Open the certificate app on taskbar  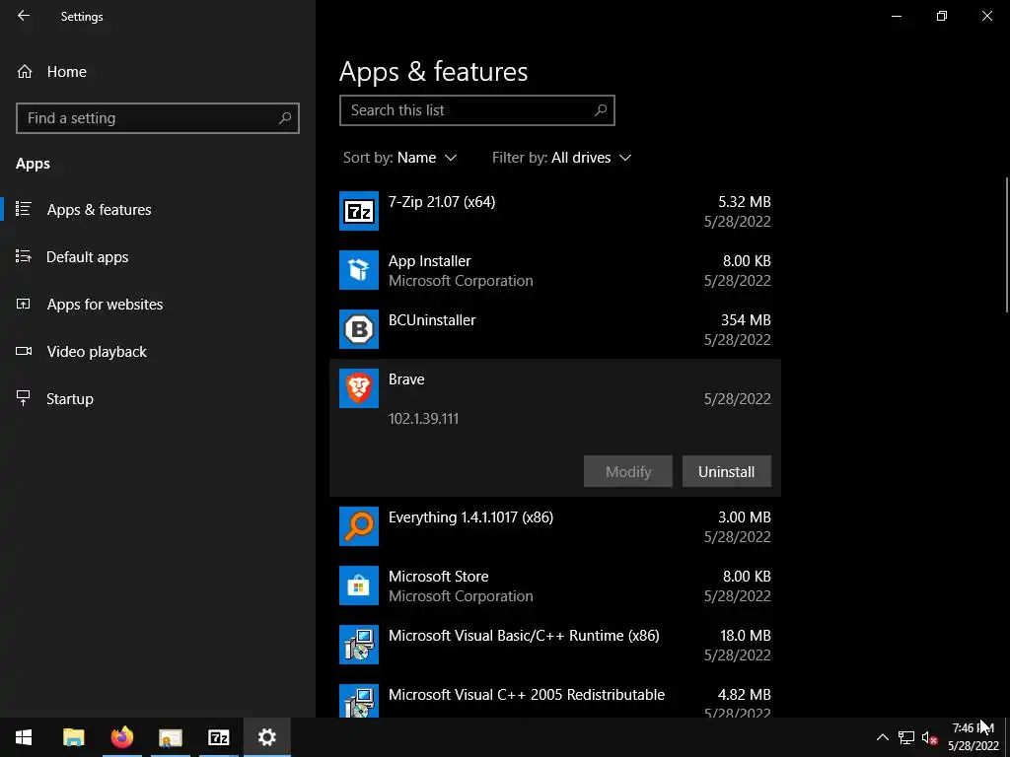170,737
